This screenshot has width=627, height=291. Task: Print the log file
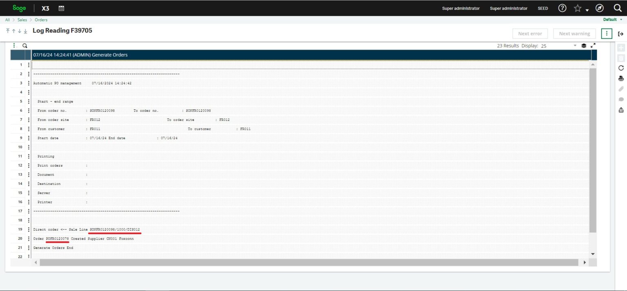(x=621, y=78)
